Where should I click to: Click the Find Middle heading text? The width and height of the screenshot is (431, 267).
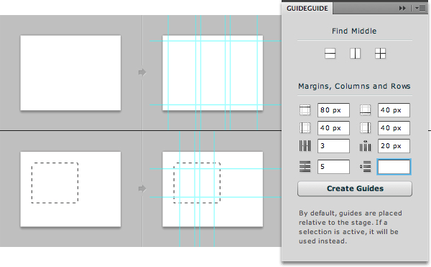coord(354,31)
